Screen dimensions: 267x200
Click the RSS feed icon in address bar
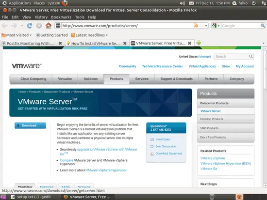point(196,26)
